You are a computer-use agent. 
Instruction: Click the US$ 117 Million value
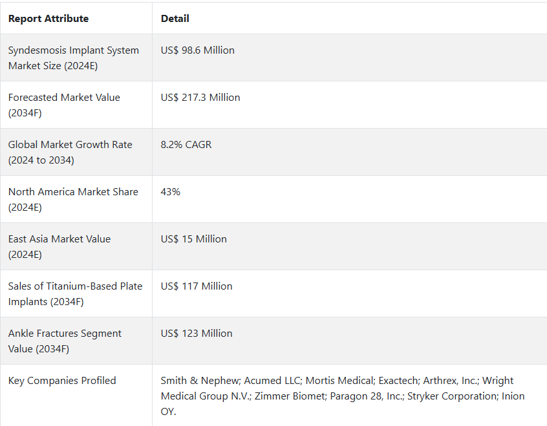(197, 286)
